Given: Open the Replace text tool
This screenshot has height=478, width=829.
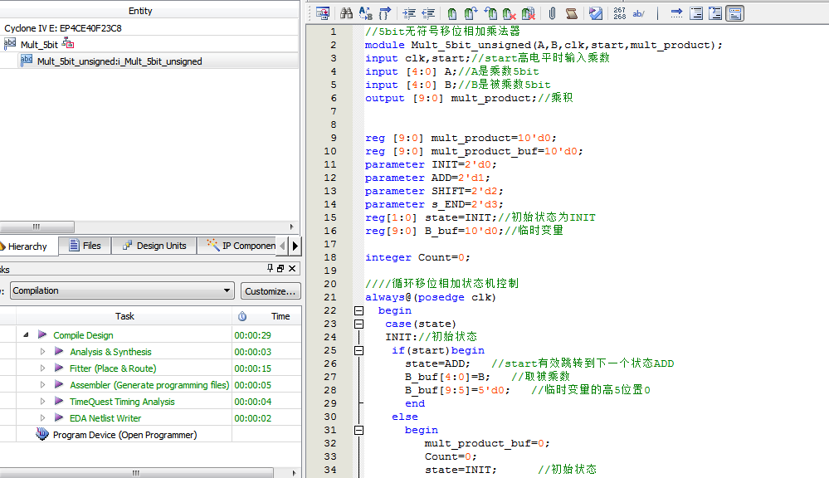Looking at the screenshot, I should (x=366, y=13).
